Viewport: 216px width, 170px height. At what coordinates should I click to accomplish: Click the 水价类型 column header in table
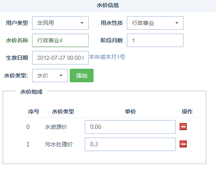click(63, 111)
